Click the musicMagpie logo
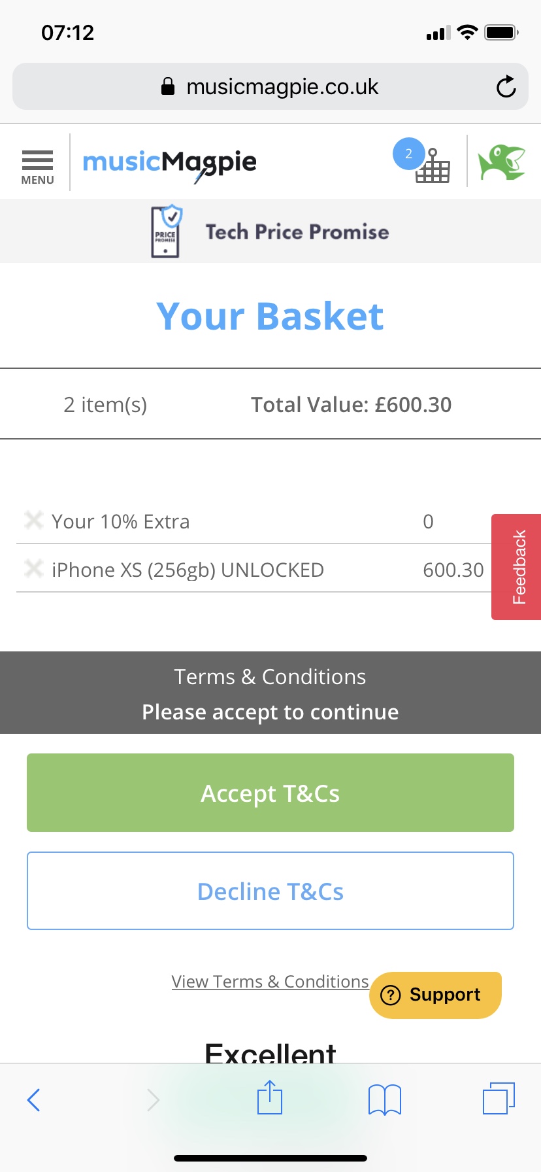Screen dimensions: 541x1172 coord(170,164)
